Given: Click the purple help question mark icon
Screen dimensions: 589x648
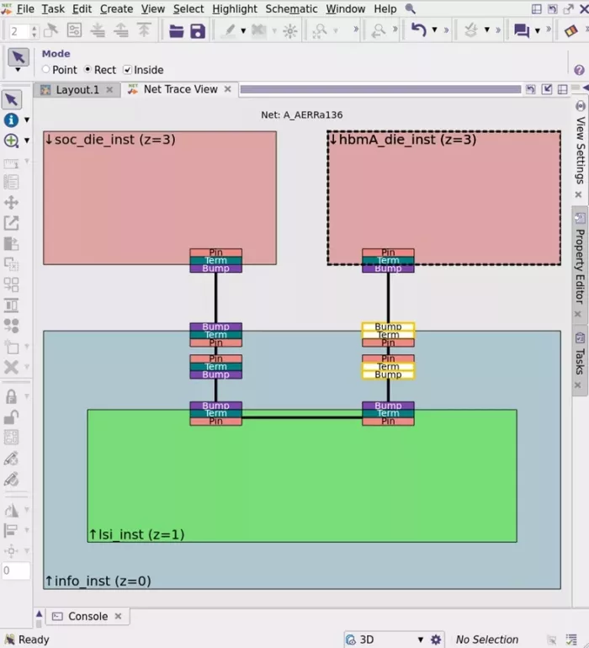Looking at the screenshot, I should point(580,70).
